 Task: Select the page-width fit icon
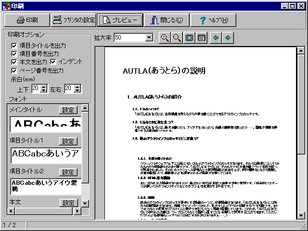coord(201,38)
